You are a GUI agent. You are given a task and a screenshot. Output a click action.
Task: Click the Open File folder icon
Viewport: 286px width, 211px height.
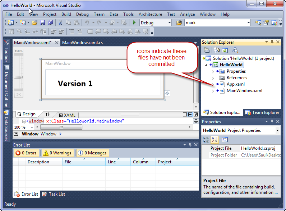point(34,23)
